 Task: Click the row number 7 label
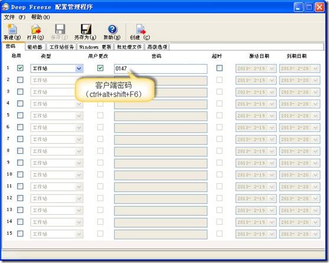[8, 139]
